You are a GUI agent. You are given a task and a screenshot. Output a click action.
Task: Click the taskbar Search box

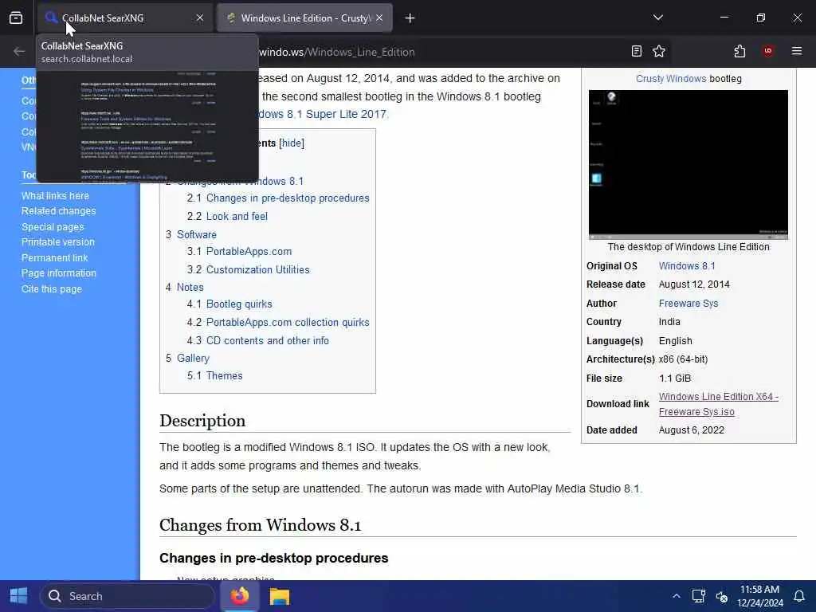click(x=127, y=596)
